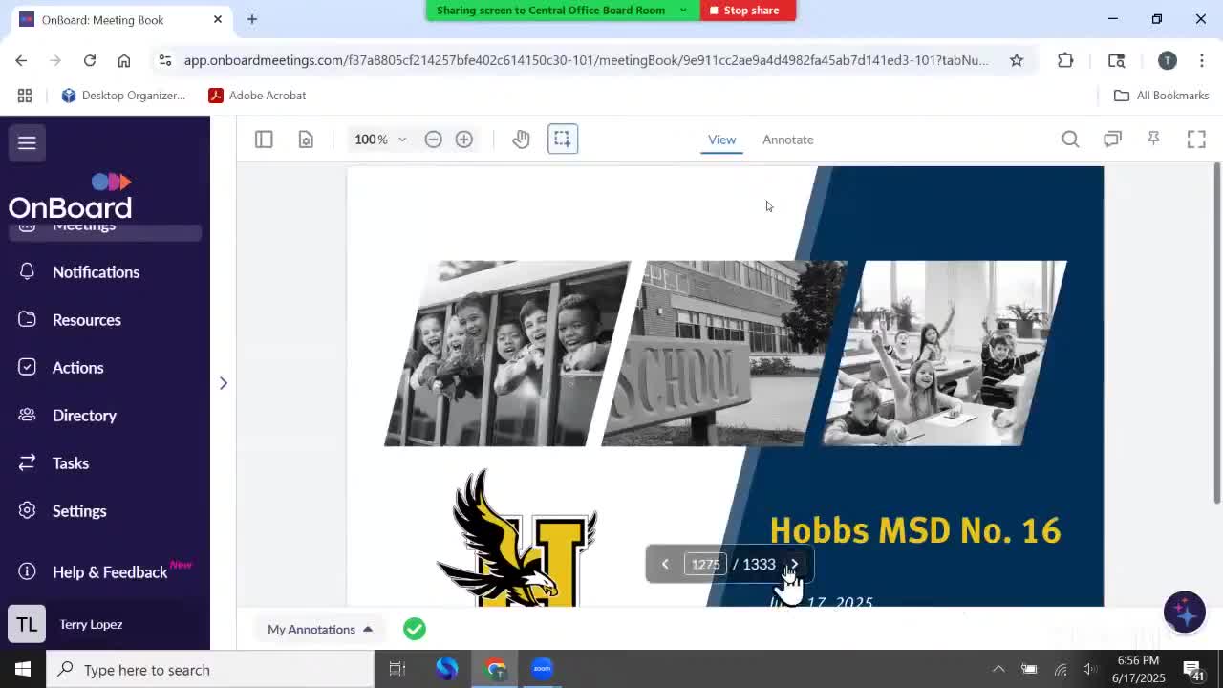Viewport: 1223px width, 688px height.
Task: Click the address bar URL
Action: (x=586, y=60)
